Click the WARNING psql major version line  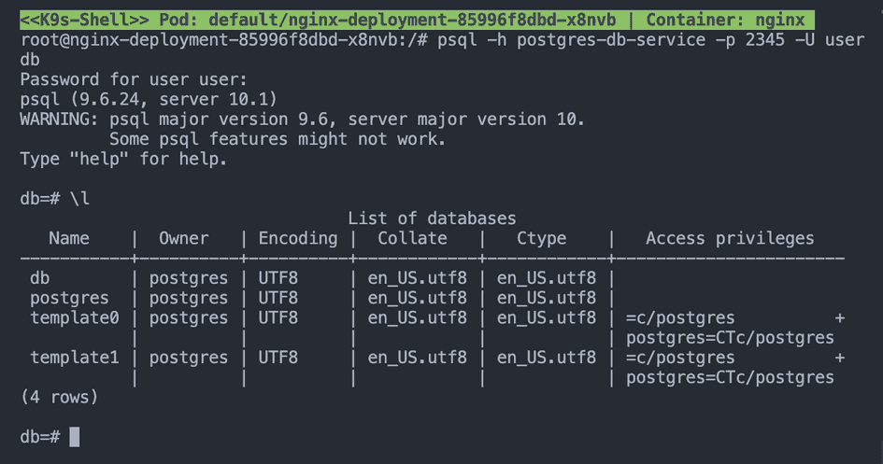302,120
